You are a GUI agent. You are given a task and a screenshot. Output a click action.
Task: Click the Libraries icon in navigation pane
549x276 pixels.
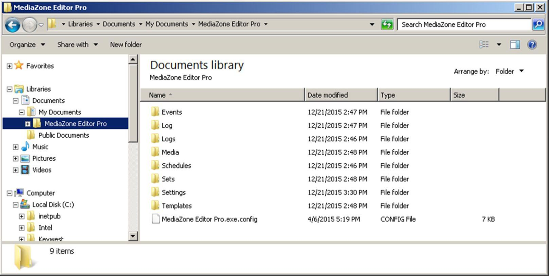pyautogui.click(x=19, y=89)
